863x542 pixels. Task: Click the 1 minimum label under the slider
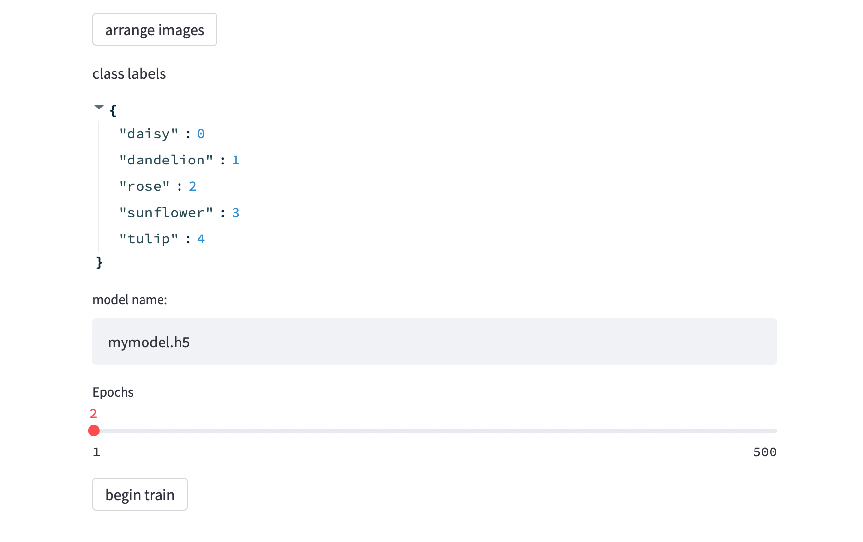pos(96,452)
